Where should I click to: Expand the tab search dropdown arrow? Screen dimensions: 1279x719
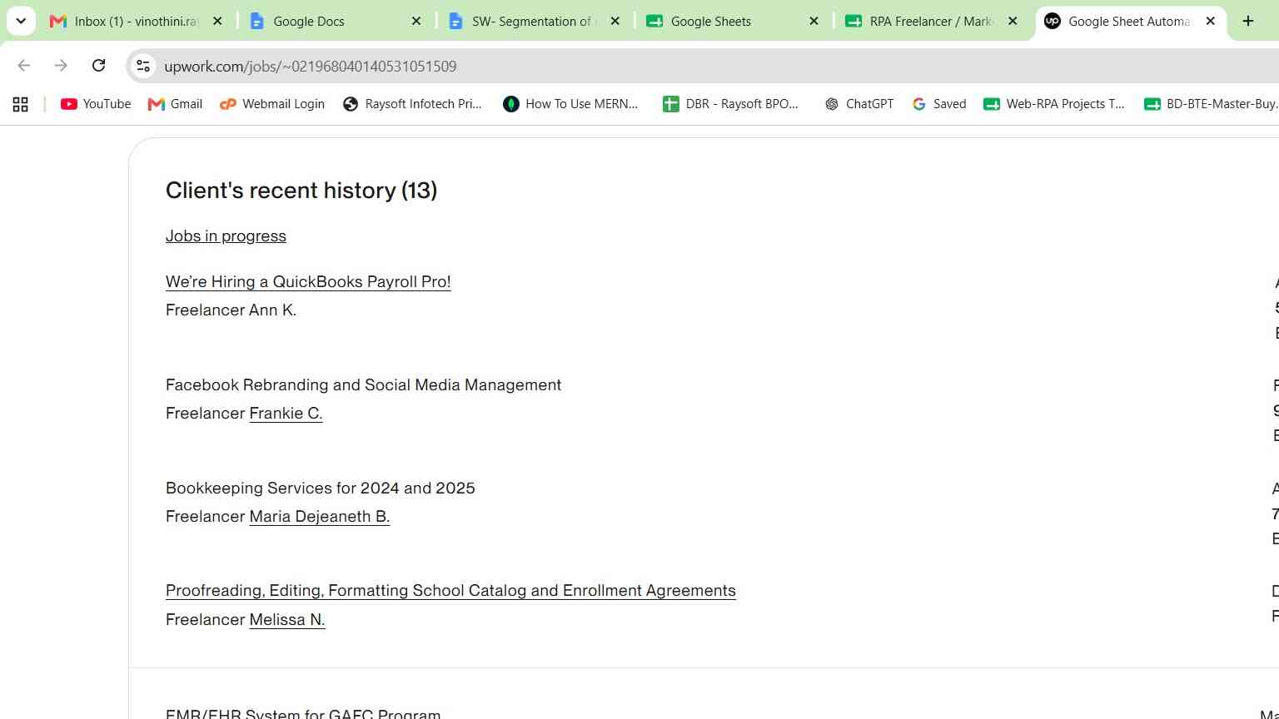pos(21,22)
